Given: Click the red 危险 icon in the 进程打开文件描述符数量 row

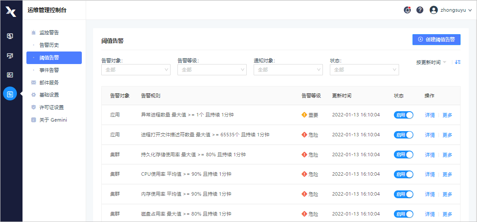Looking at the screenshot, I should click(x=304, y=135).
